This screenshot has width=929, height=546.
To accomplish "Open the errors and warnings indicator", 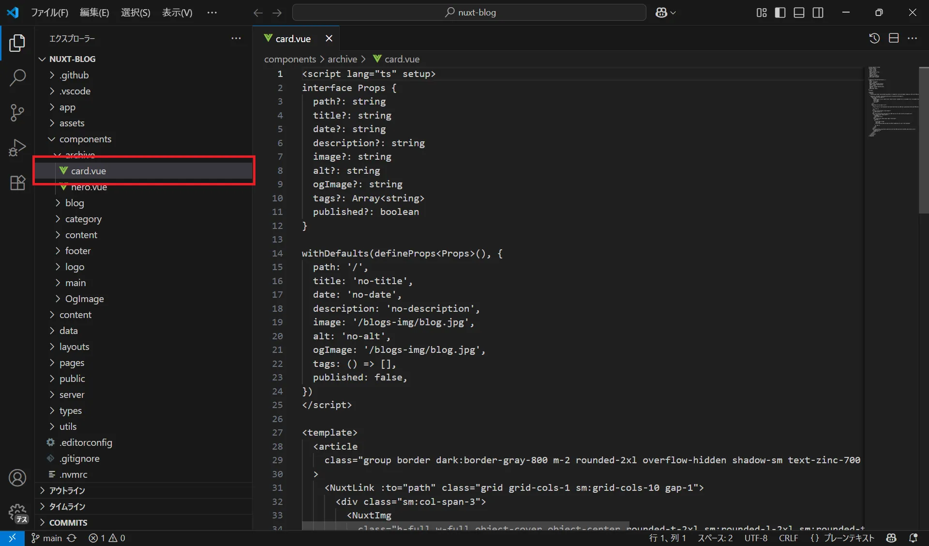I will tap(107, 538).
